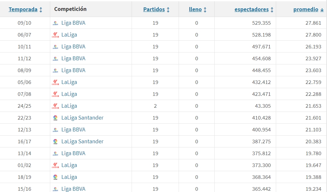Viewport: 327px width, 192px height.
Task: Click the LaLiga logo in the 01/02 row
Action: 55,165
